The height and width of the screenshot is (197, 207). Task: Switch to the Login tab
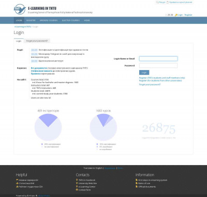click(x=19, y=41)
